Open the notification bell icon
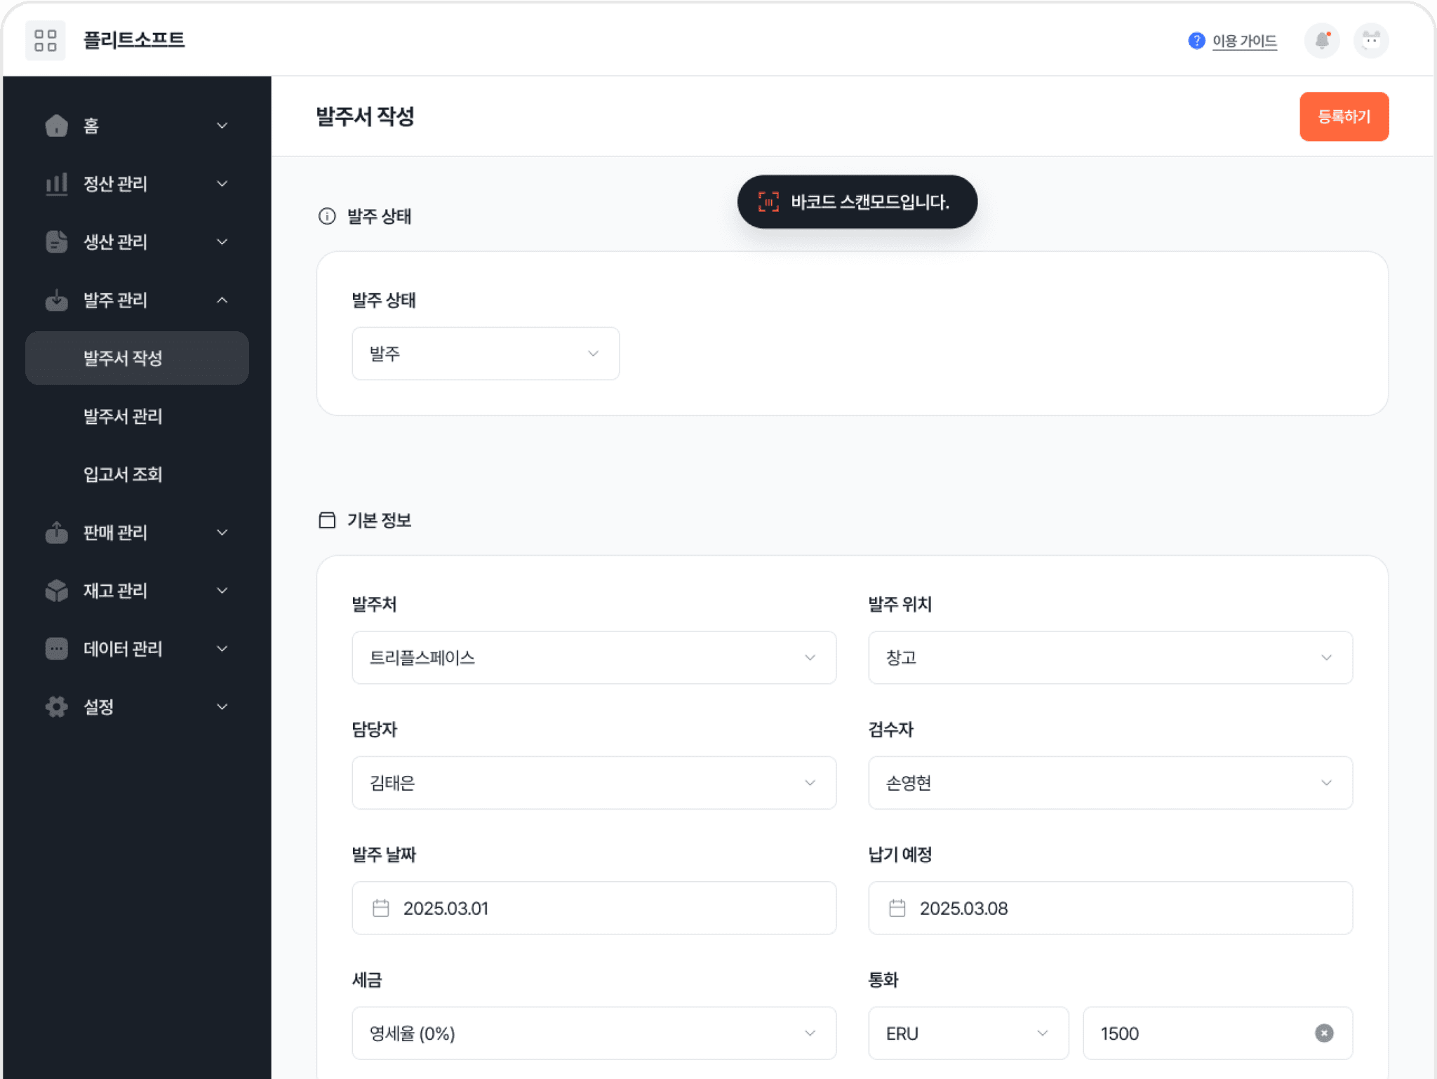This screenshot has height=1079, width=1437. click(1322, 41)
